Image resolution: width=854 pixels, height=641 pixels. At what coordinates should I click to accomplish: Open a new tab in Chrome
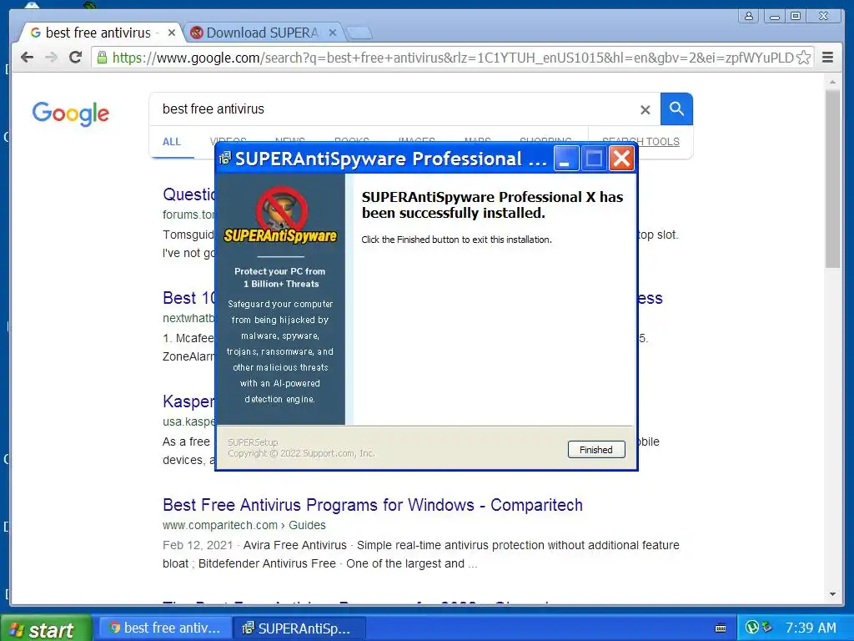coord(359,33)
